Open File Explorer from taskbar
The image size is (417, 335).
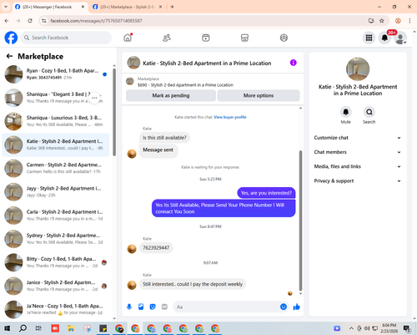pyautogui.click(x=71, y=328)
